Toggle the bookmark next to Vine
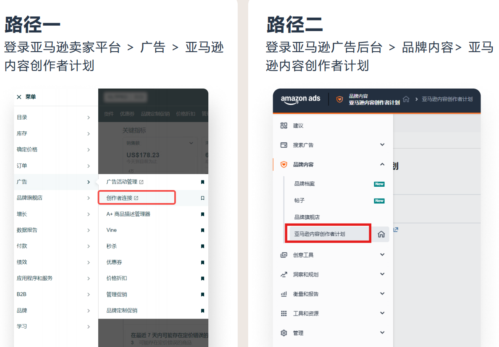This screenshot has height=347, width=499. point(202,230)
